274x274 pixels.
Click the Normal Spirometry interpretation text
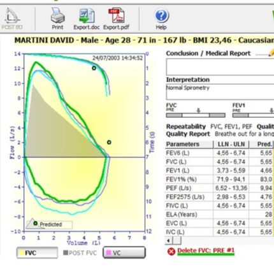(x=188, y=88)
